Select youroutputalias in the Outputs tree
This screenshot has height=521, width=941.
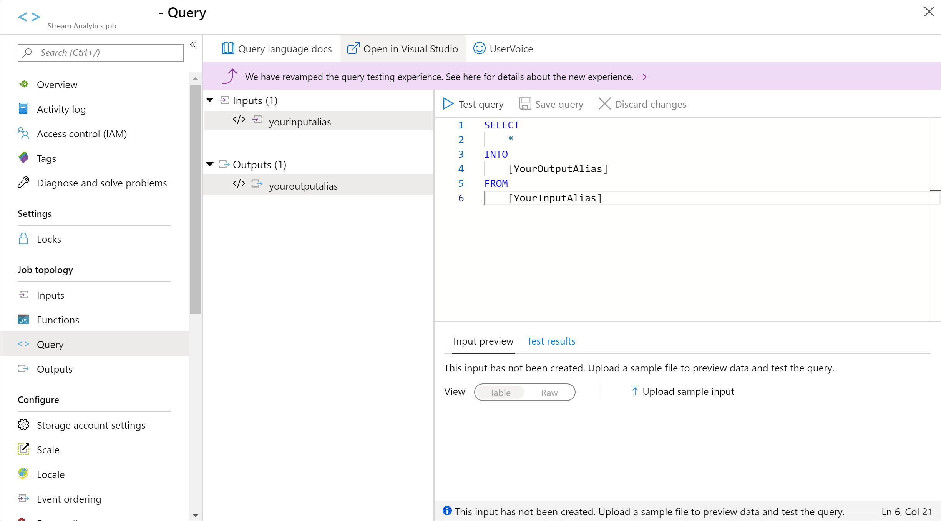point(318,185)
